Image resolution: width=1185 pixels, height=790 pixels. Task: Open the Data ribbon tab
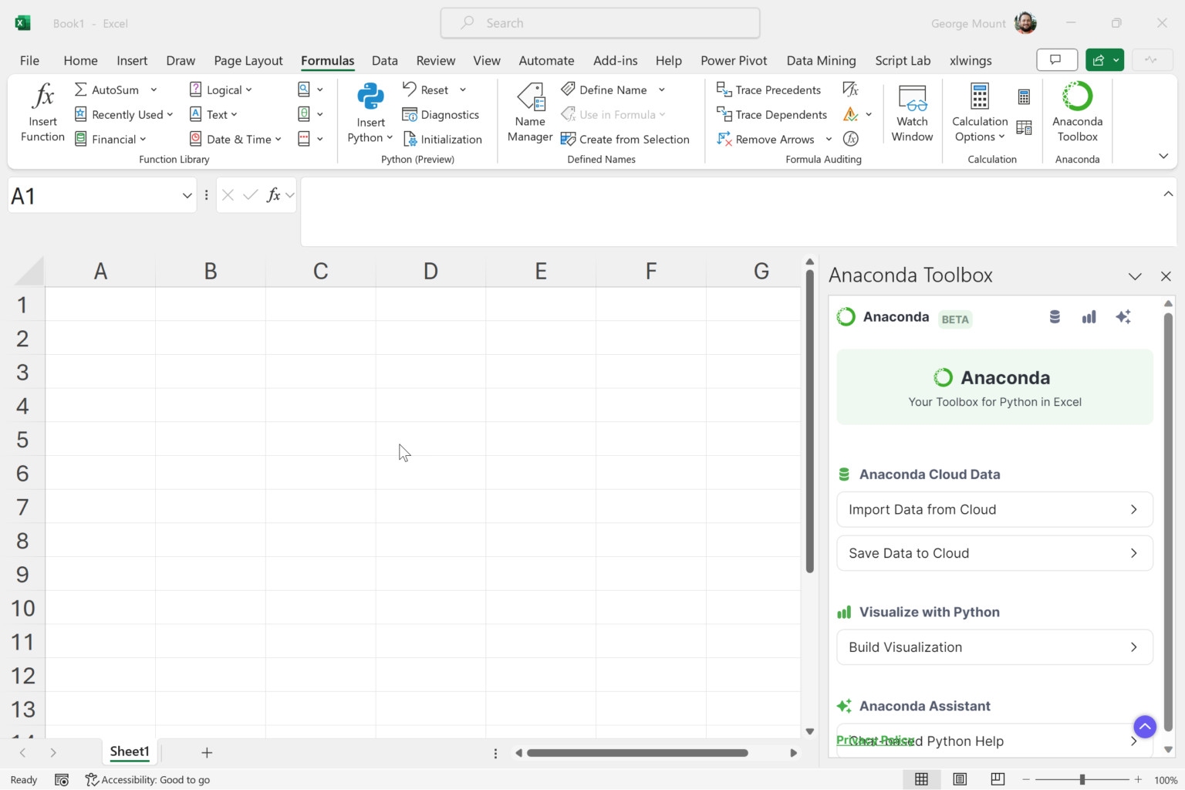coord(384,60)
